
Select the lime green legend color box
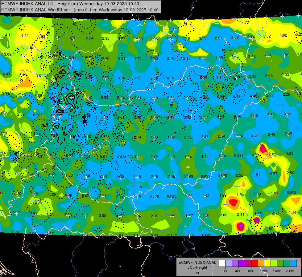[x=274, y=263]
